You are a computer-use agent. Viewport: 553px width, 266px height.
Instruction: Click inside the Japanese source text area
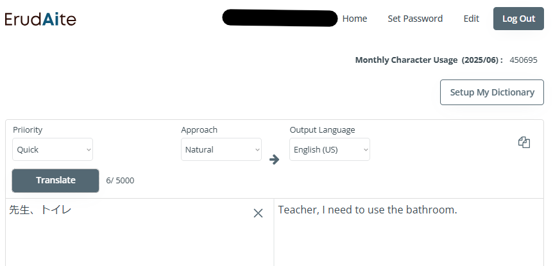click(140, 233)
